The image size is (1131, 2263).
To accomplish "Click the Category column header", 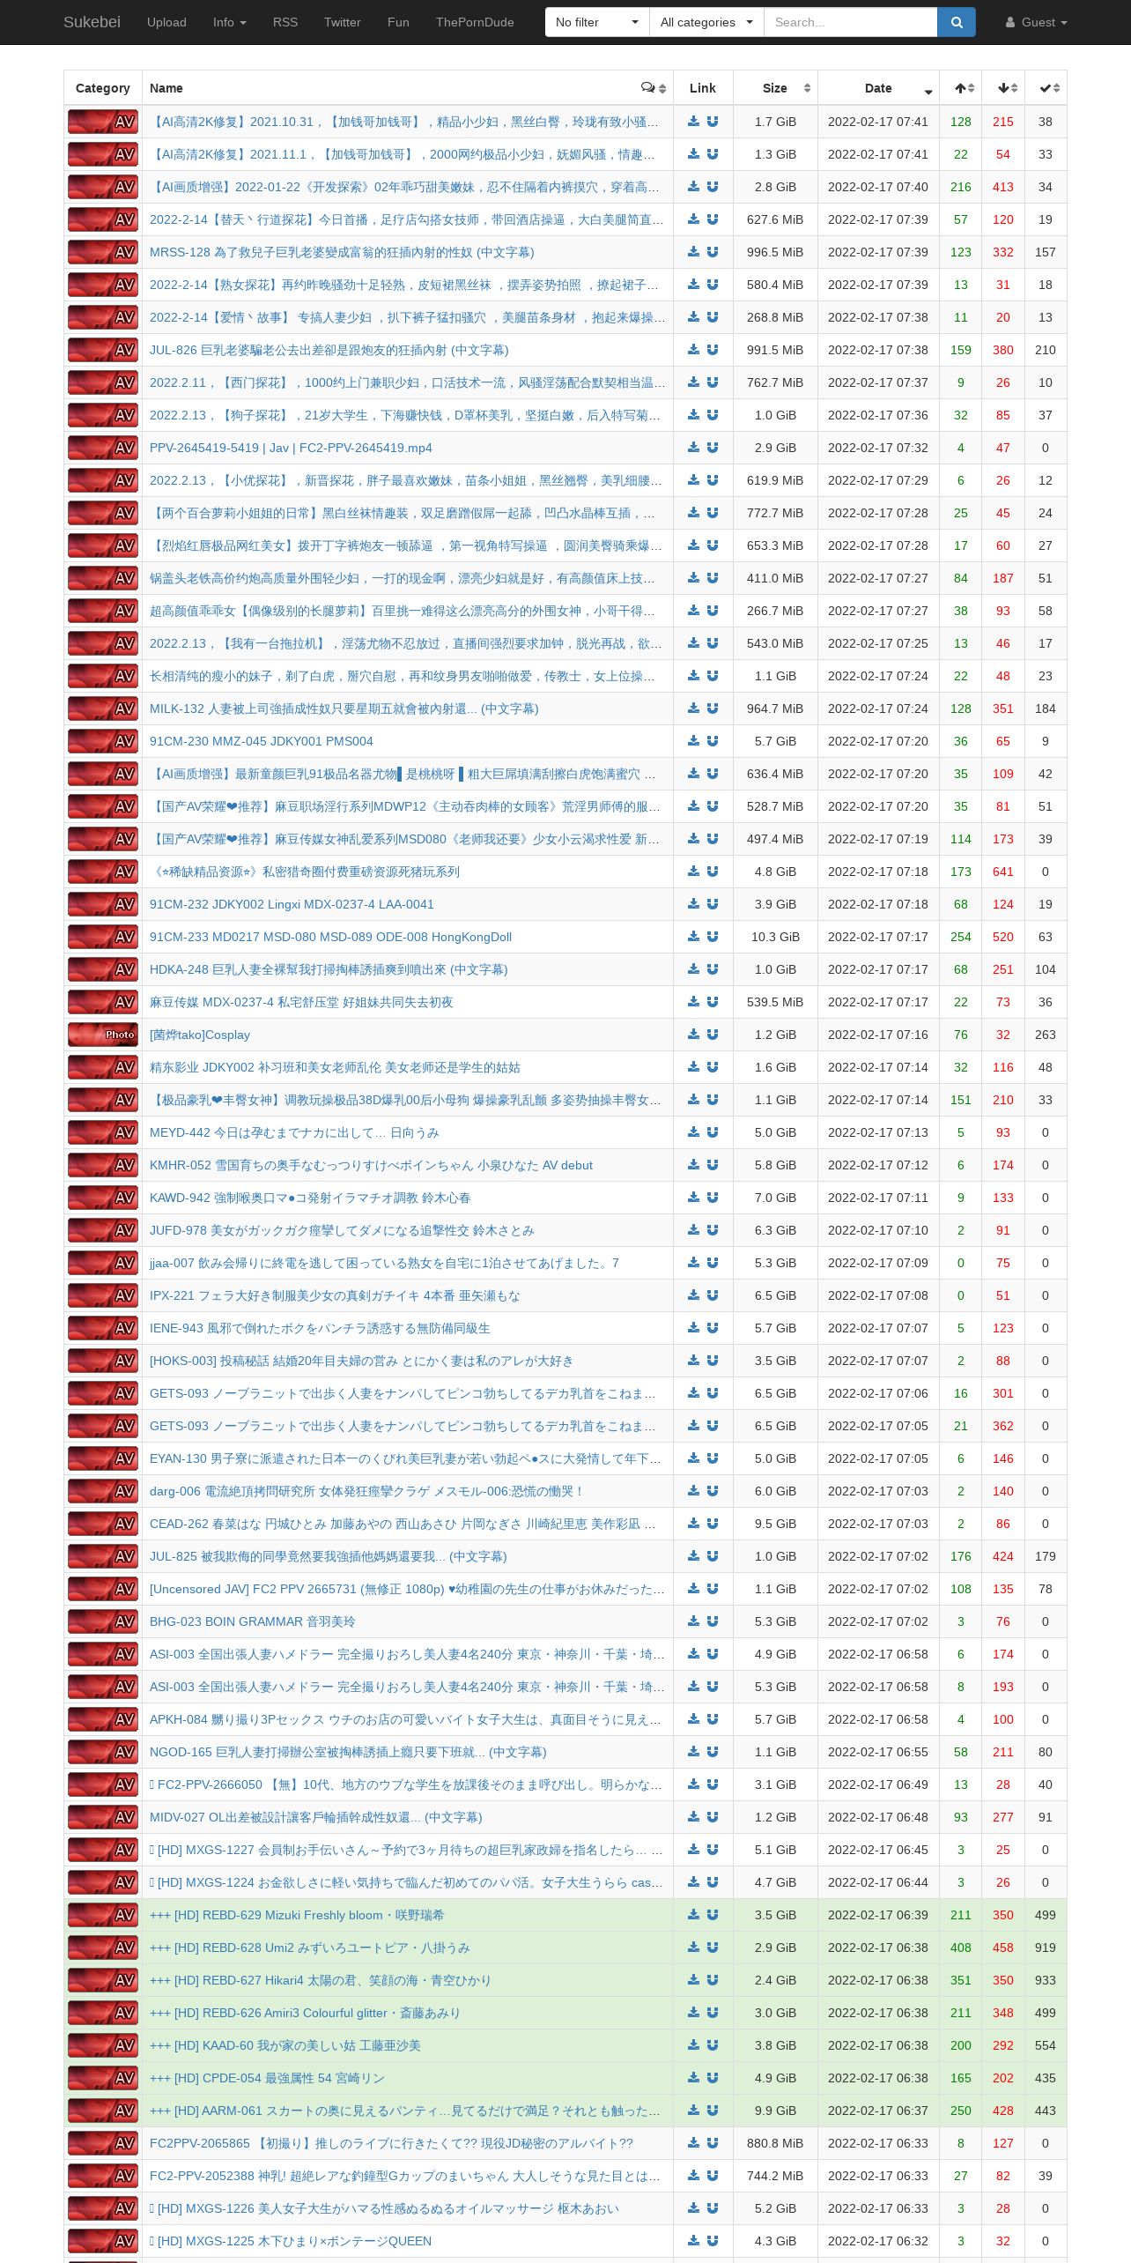I will [x=103, y=88].
